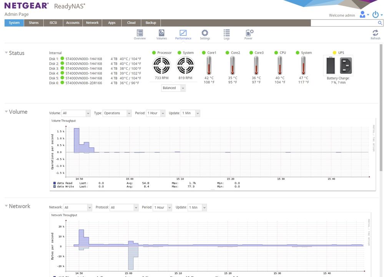The width and height of the screenshot is (384, 277).
Task: Switch to the Shares tab
Action: coord(34,23)
